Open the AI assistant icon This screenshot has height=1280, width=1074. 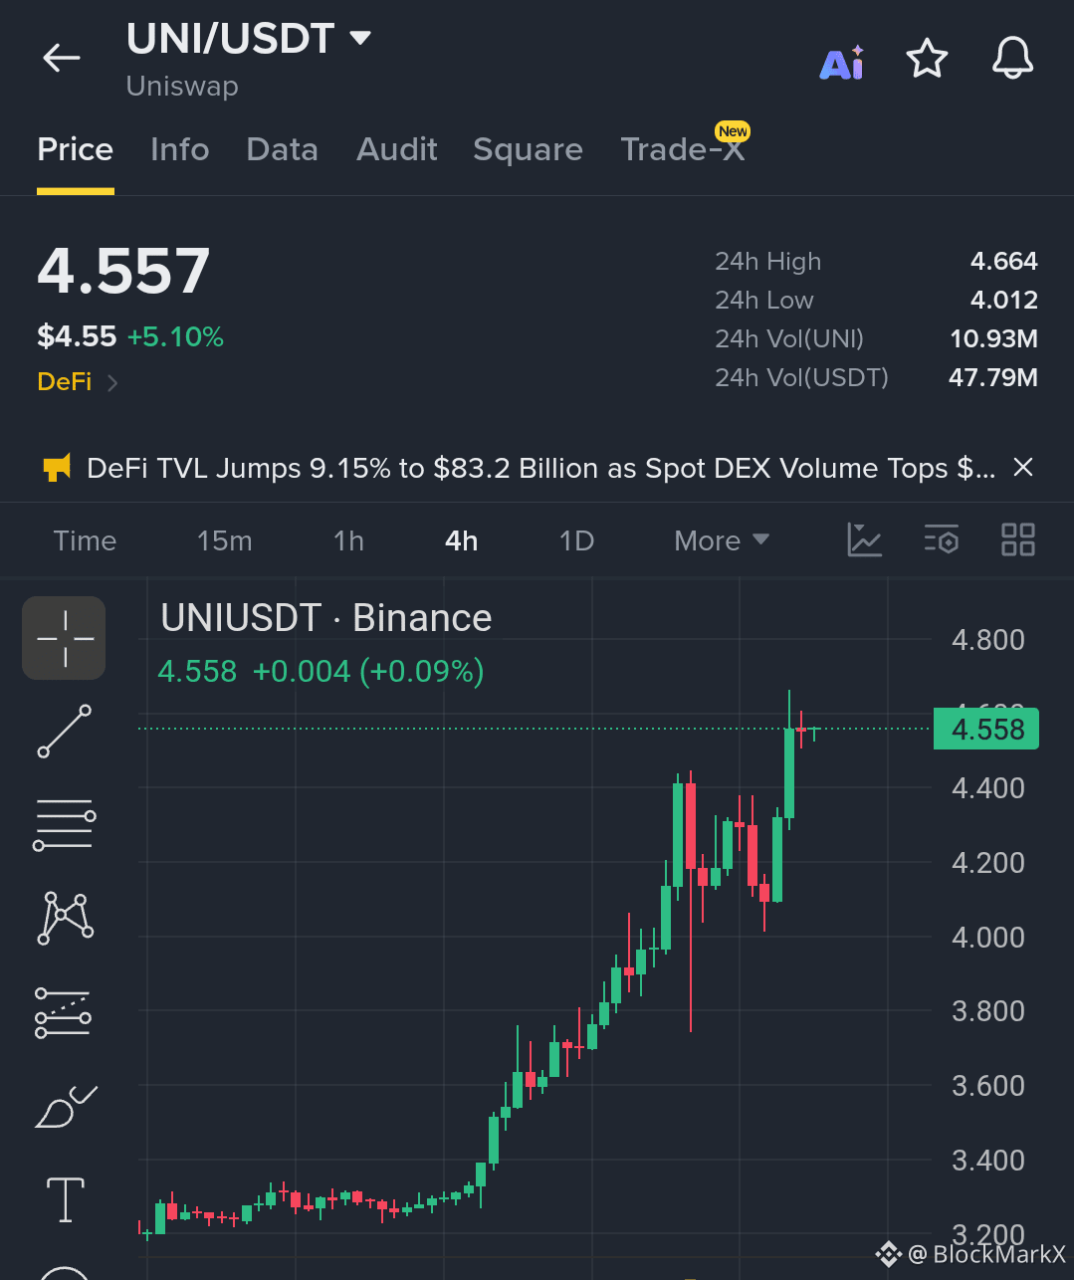842,63
